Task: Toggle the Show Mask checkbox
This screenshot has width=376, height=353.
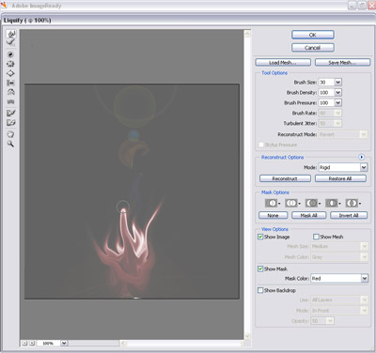Action: coord(260,269)
